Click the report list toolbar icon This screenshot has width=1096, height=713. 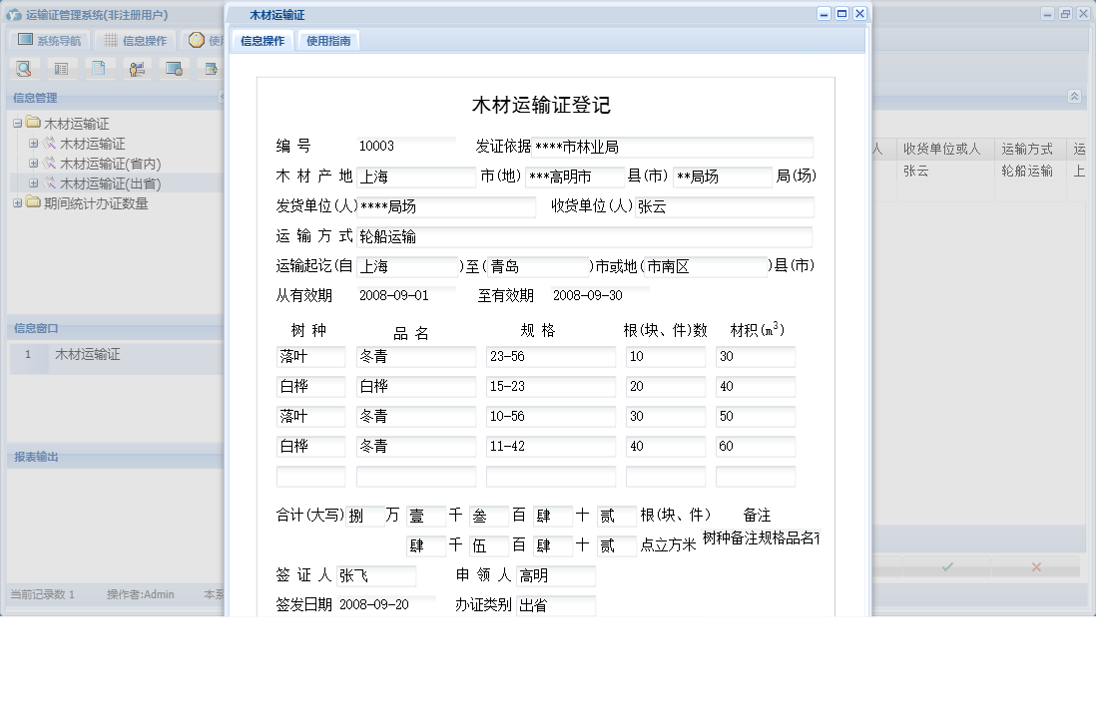click(62, 68)
